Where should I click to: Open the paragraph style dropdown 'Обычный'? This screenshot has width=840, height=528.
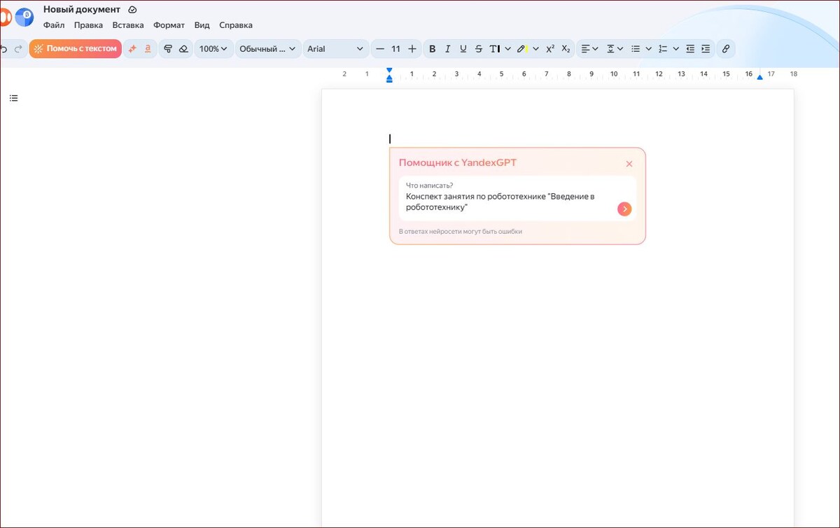pyautogui.click(x=267, y=49)
